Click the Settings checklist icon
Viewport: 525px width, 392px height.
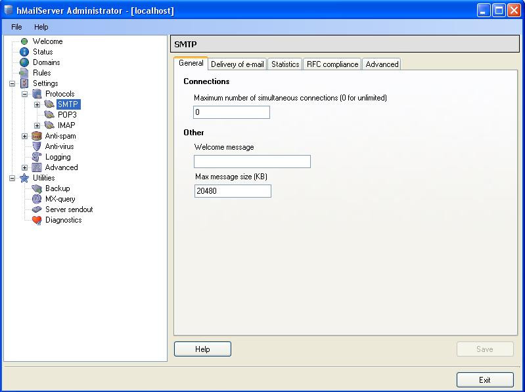coord(24,83)
